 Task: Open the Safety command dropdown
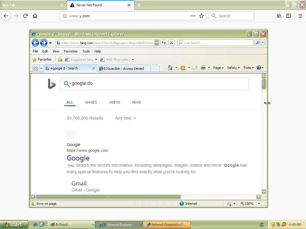tap(233, 68)
